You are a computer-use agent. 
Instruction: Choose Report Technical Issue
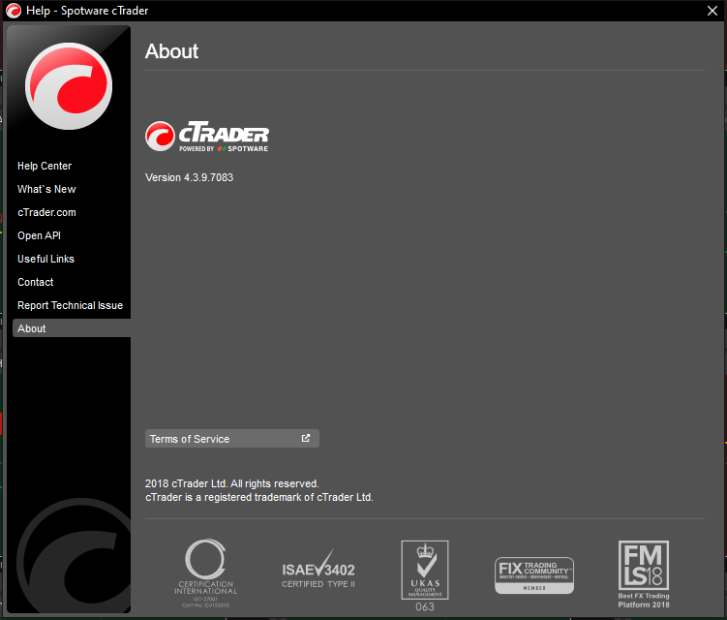click(x=70, y=305)
